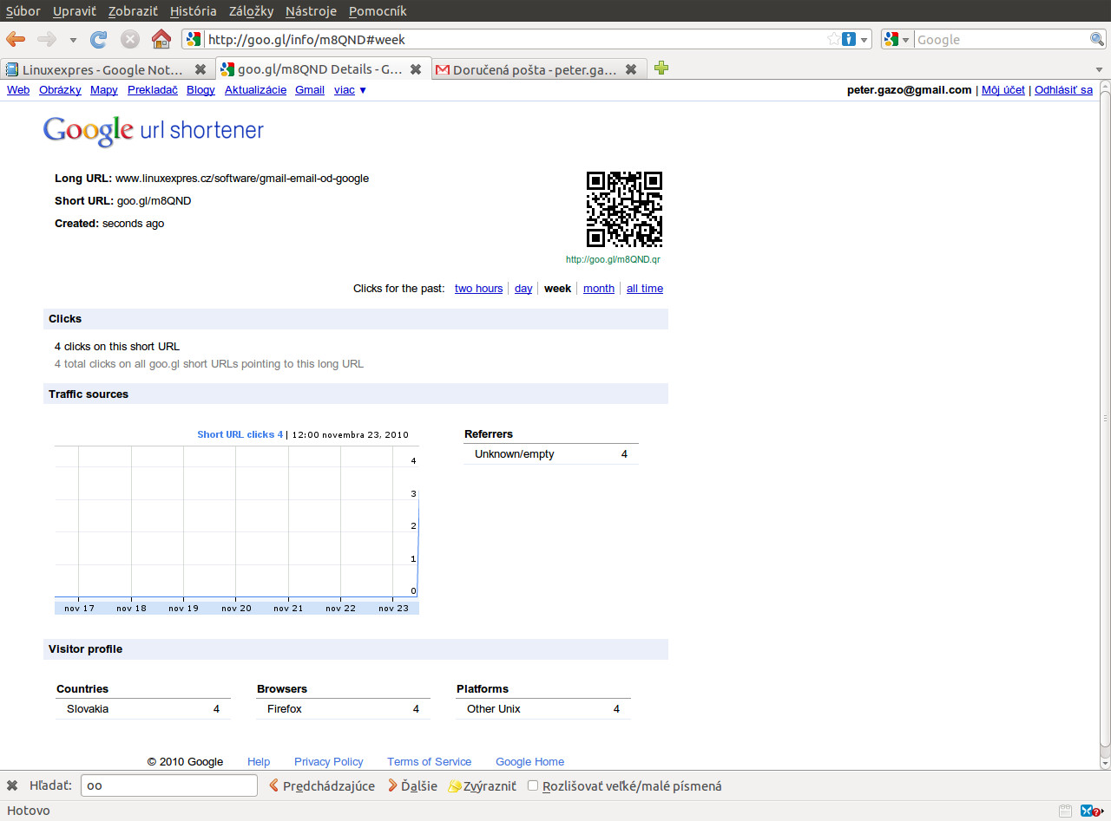
Task: Open the Google Home footer link
Action: click(530, 762)
